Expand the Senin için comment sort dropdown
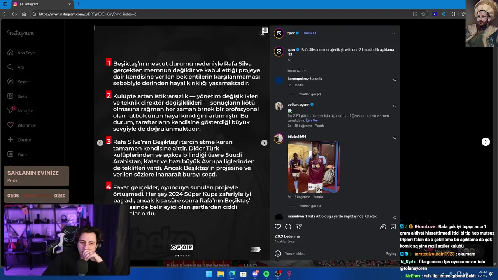Viewport: 498px width, 280px height. (297, 70)
